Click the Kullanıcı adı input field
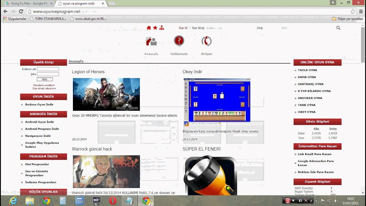 [48, 69]
